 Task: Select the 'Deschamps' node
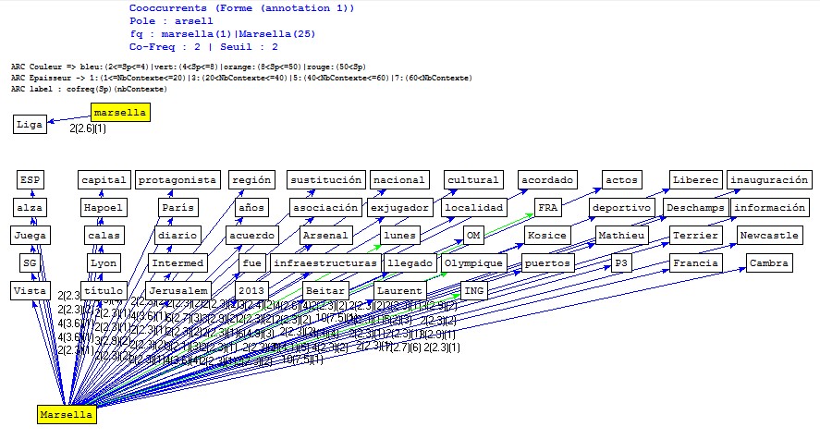pos(695,207)
